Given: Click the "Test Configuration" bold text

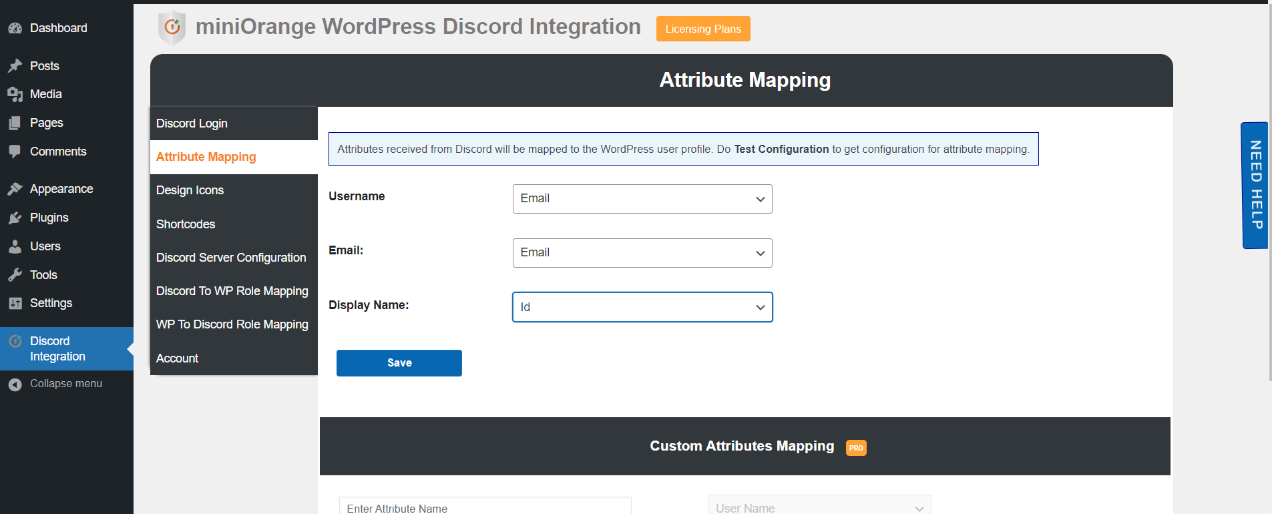Looking at the screenshot, I should click(781, 150).
